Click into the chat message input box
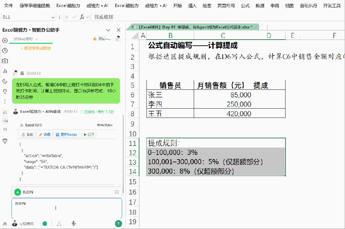Viewport: 345px width, 229px height. point(67,208)
